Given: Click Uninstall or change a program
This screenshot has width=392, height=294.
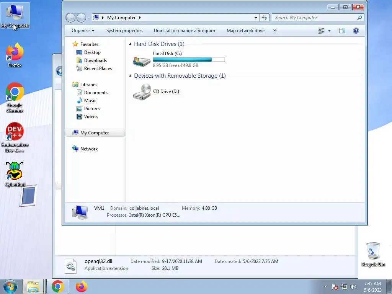Looking at the screenshot, I should click(185, 31).
